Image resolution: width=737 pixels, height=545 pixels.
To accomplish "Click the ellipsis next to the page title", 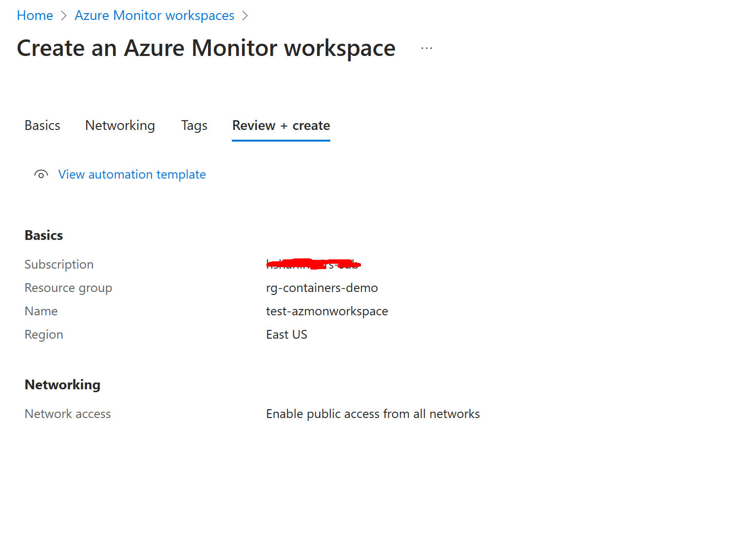I will pyautogui.click(x=426, y=47).
